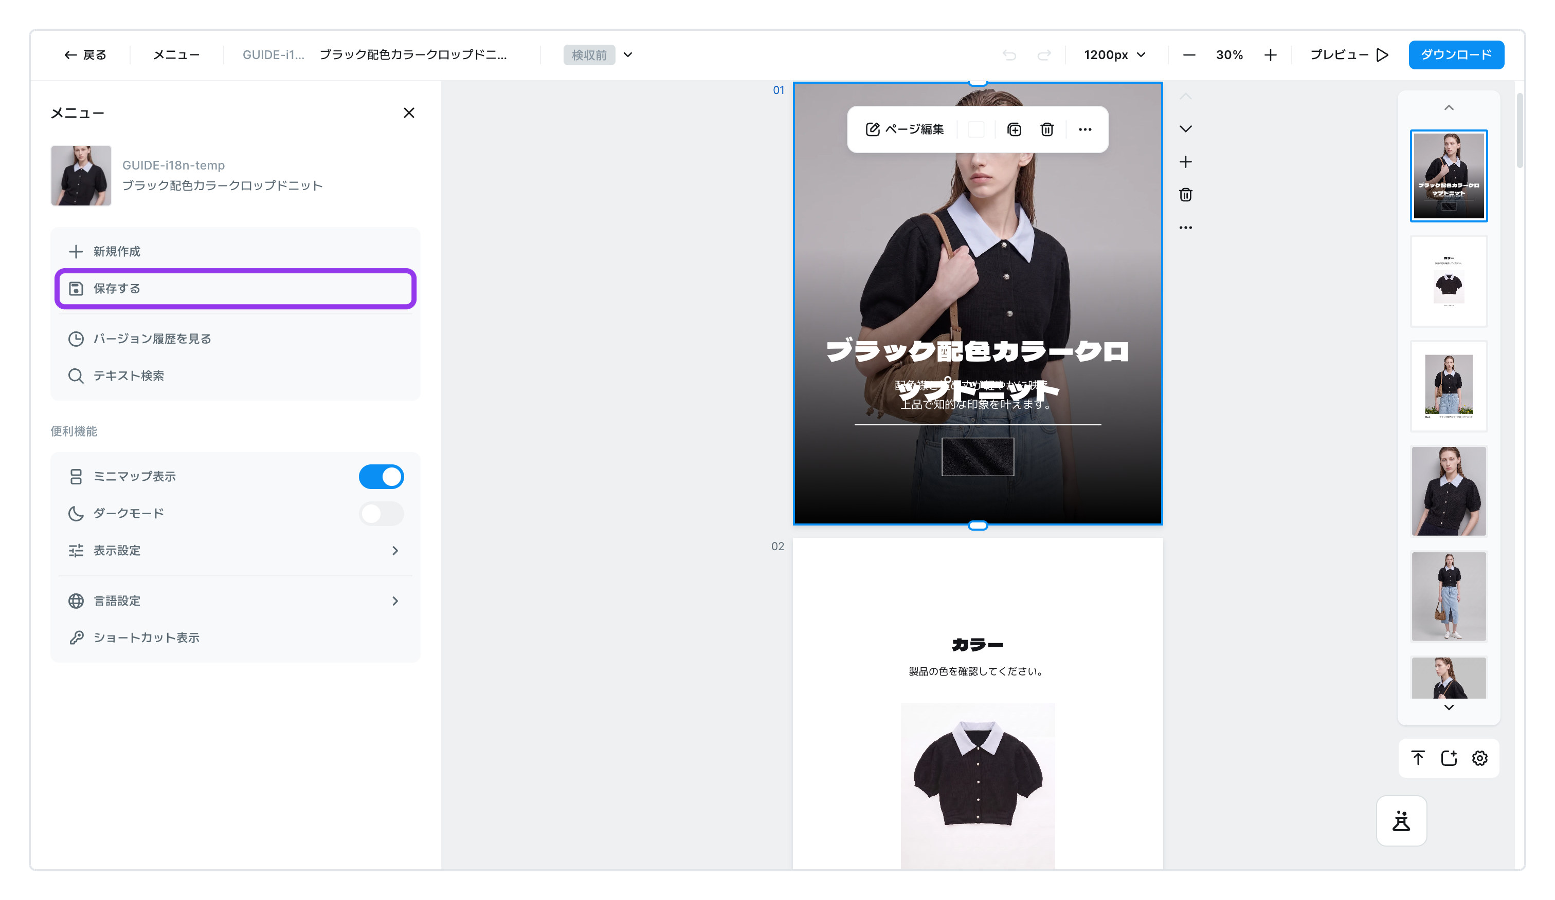The height and width of the screenshot is (900, 1555).
Task: Click ショートカット表示 menu item
Action: [x=234, y=638]
